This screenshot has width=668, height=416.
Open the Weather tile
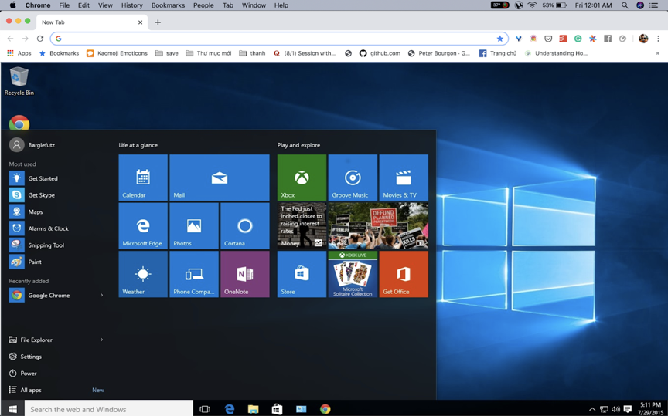pyautogui.click(x=143, y=274)
